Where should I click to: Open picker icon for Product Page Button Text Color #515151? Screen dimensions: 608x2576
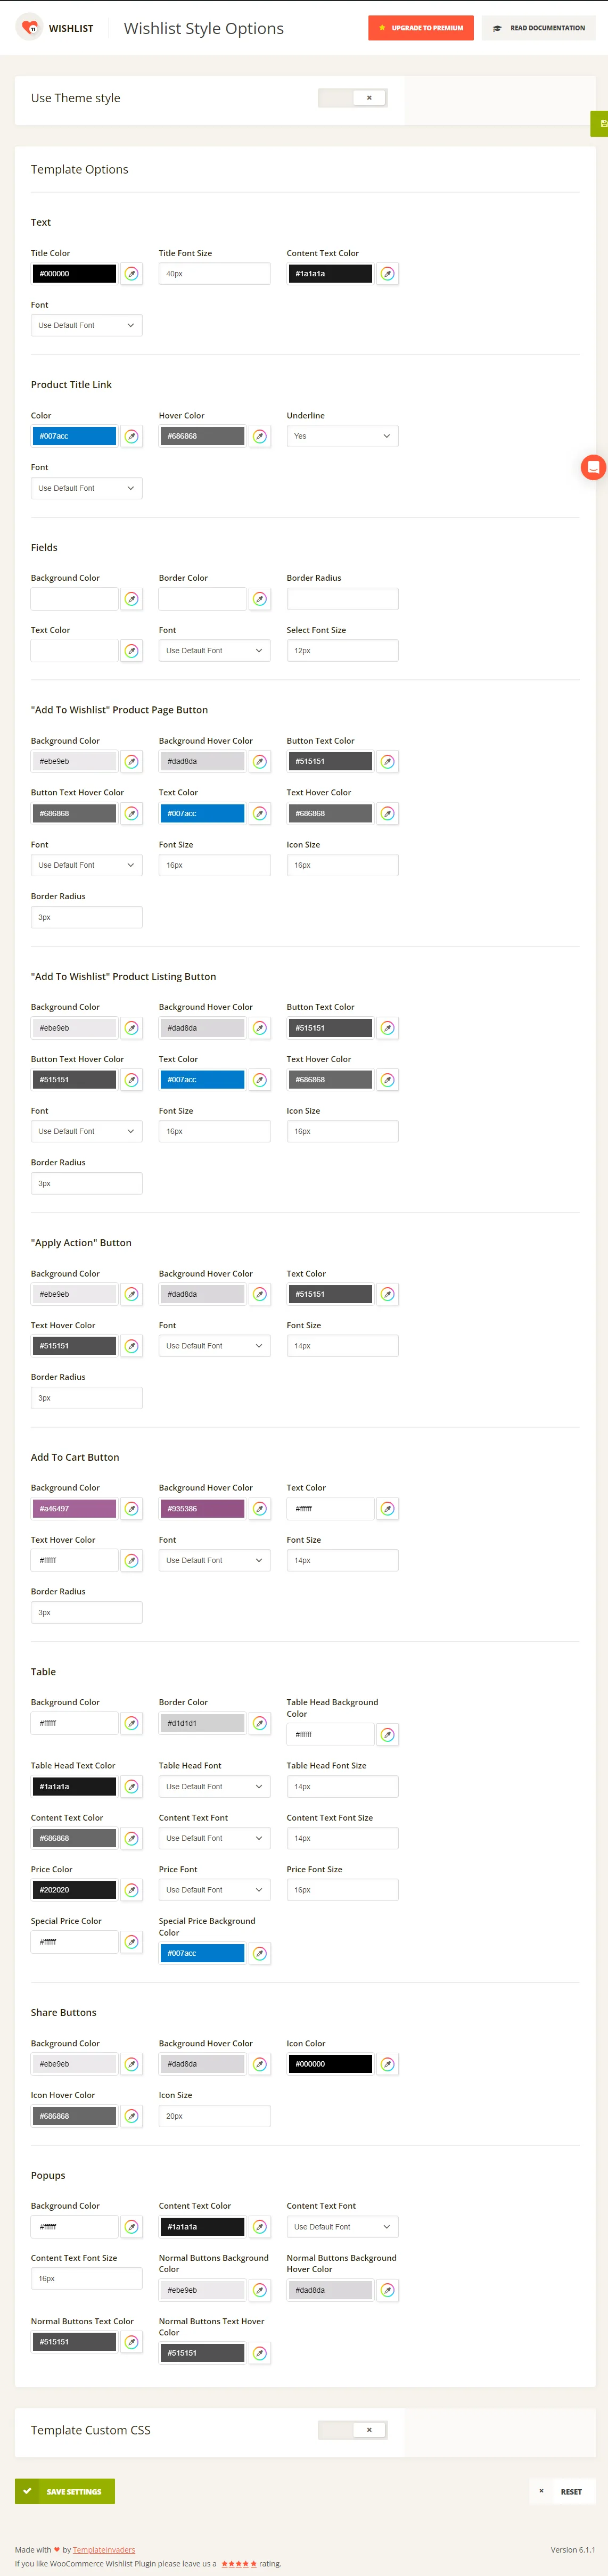(x=387, y=762)
